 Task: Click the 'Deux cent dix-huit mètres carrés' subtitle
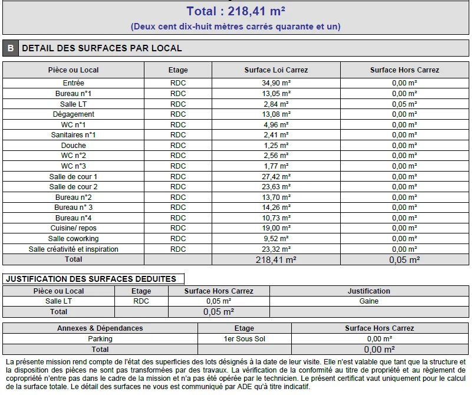point(235,27)
